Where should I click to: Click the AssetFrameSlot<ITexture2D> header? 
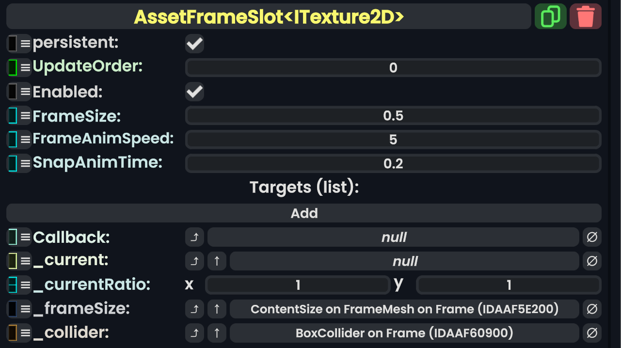tap(269, 16)
